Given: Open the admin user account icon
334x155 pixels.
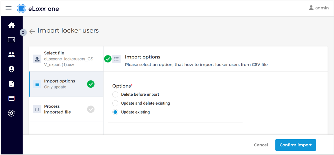Looking at the screenshot, I should [311, 8].
